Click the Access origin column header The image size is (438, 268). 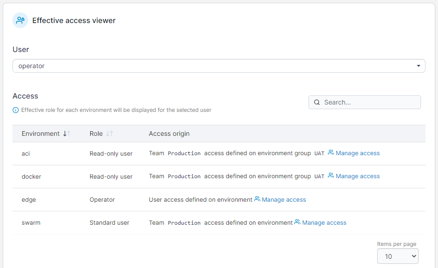click(169, 134)
